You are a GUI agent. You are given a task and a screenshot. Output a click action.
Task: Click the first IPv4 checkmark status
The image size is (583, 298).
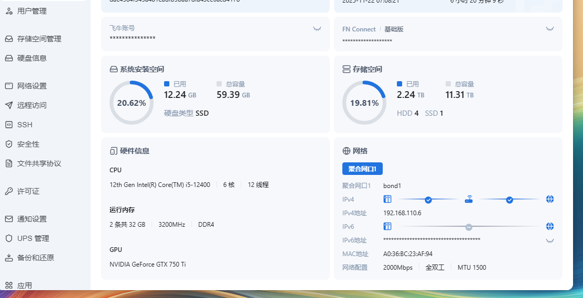(x=428, y=200)
